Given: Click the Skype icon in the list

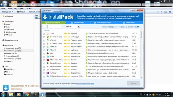Looking at the screenshot, I should tap(48, 57).
